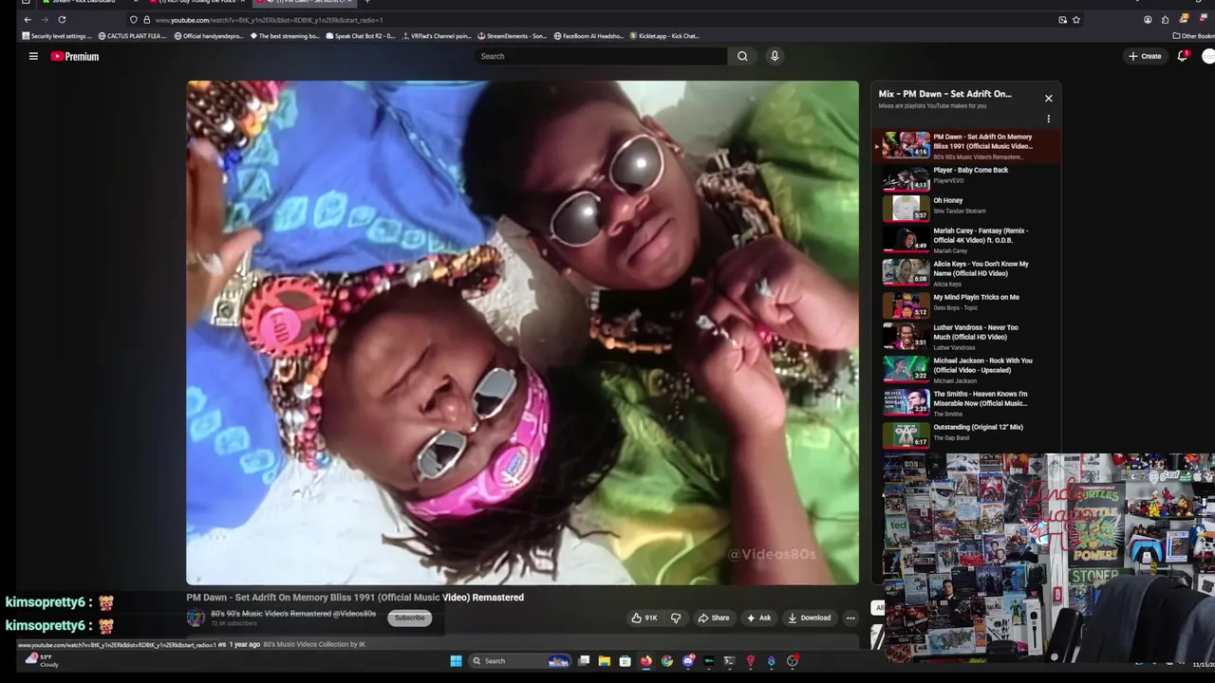Click the browser address bar URL

click(269, 20)
